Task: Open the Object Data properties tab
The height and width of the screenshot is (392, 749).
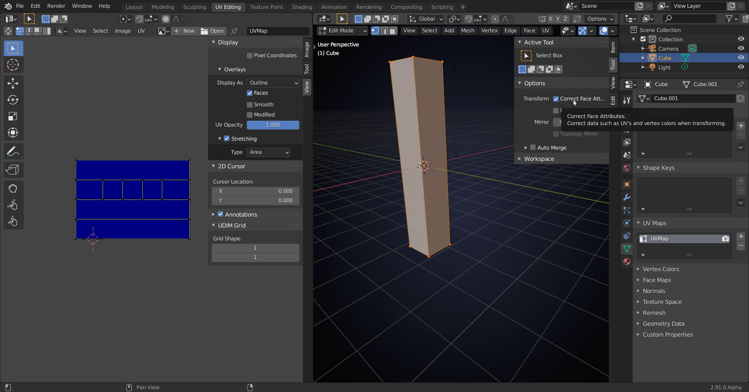Action: (627, 249)
